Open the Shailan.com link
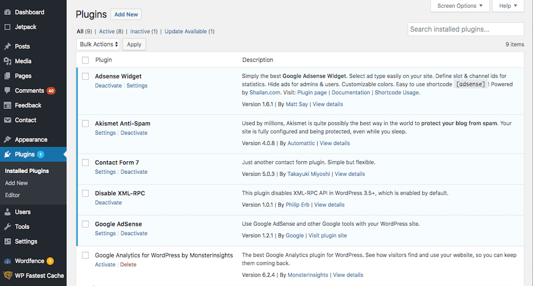This screenshot has width=533, height=286. [265, 93]
